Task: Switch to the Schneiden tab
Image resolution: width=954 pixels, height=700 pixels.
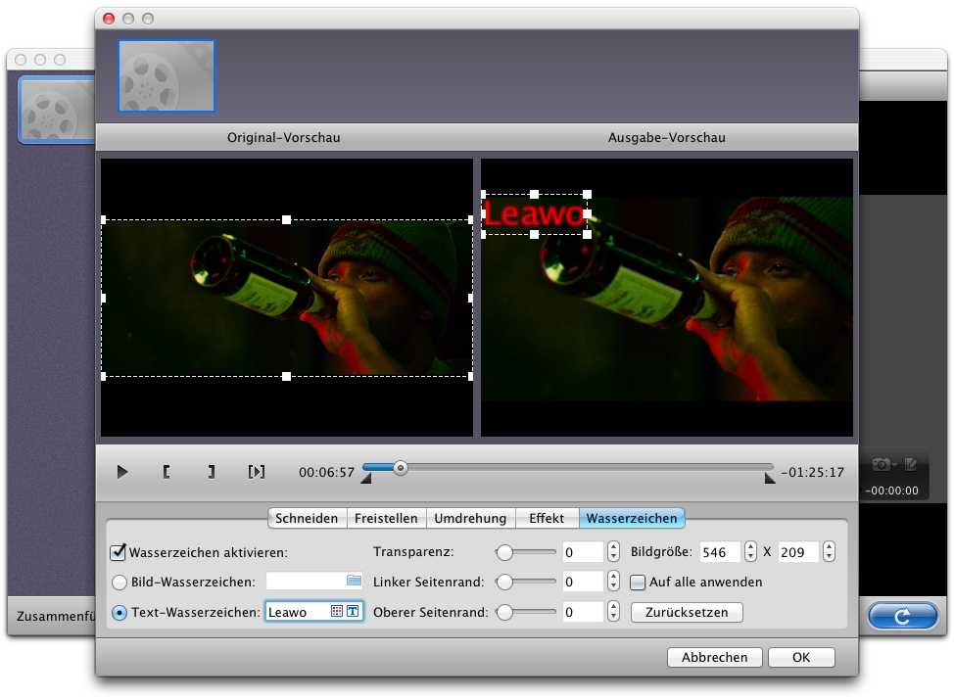Action: [x=307, y=518]
